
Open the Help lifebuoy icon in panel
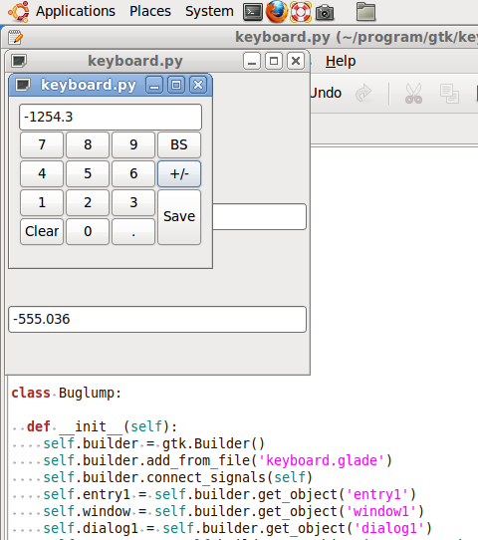click(301, 12)
